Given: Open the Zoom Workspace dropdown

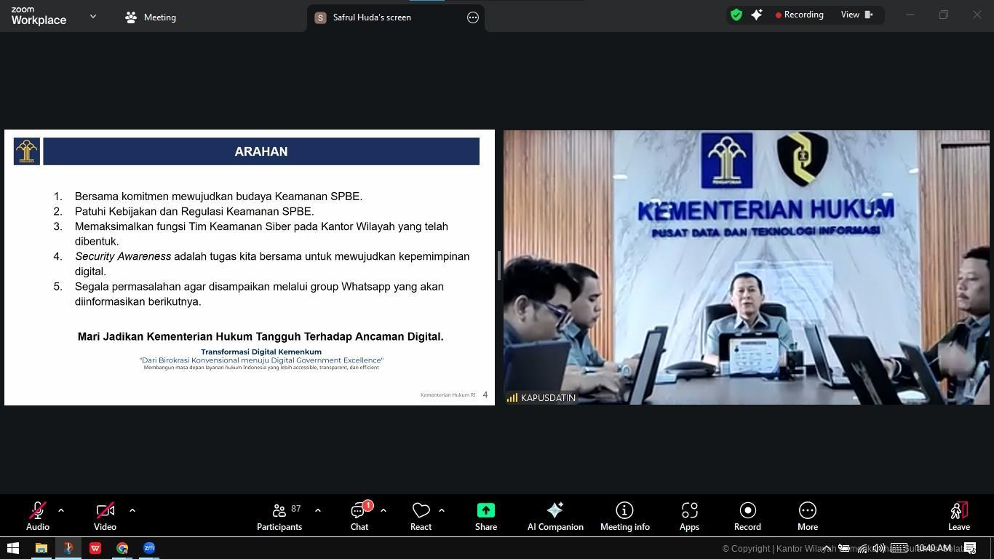Looking at the screenshot, I should tap(92, 15).
